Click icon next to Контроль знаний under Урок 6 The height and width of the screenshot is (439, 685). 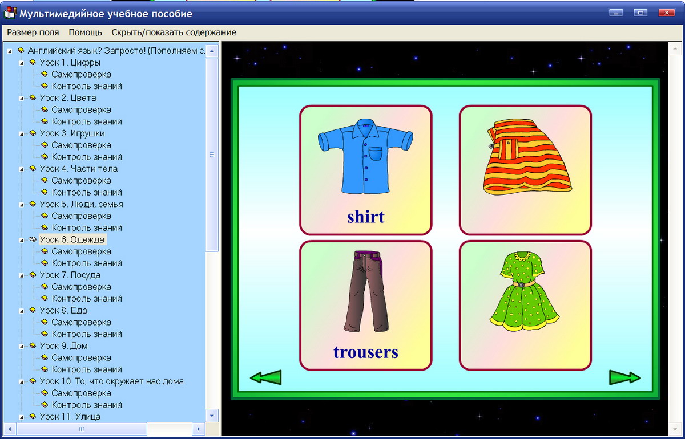point(45,263)
